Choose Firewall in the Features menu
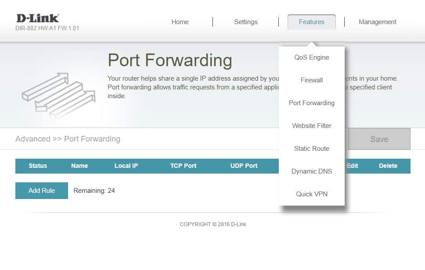The height and width of the screenshot is (270, 425). [312, 80]
